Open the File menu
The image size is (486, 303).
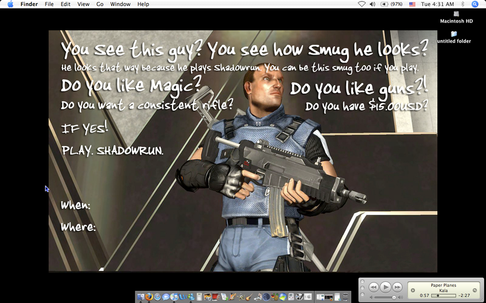point(49,4)
